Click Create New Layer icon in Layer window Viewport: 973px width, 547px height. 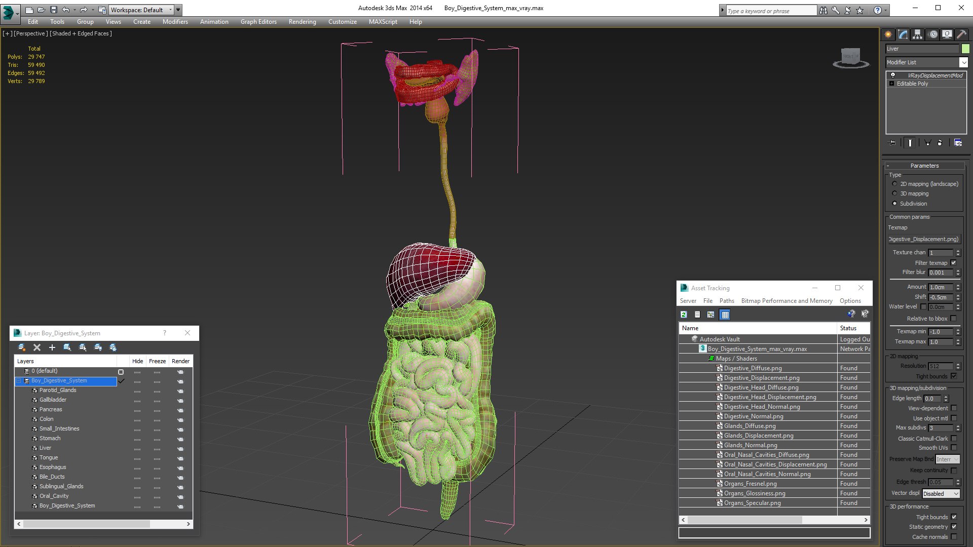[22, 347]
